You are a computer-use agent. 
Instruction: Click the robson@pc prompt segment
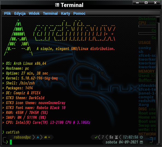click(22, 137)
